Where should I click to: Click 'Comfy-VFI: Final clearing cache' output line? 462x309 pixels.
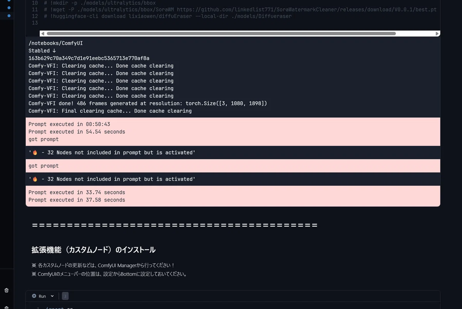[x=110, y=111]
